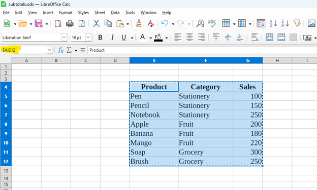Click Sort Descending icon
Screen dimensions: 317x190
(285, 23)
